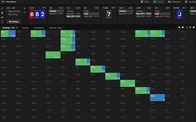
Task: Expand the Strategy + EV dropdown
Action: click(x=10, y=28)
